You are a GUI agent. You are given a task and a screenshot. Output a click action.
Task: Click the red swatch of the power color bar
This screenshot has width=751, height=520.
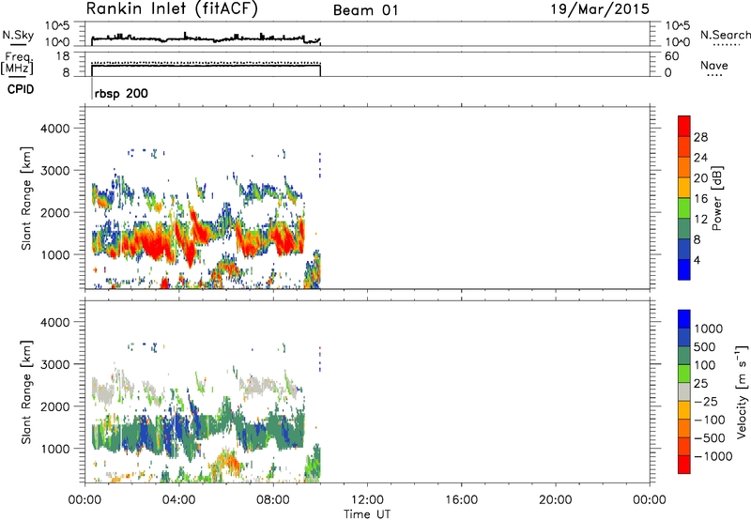(684, 127)
